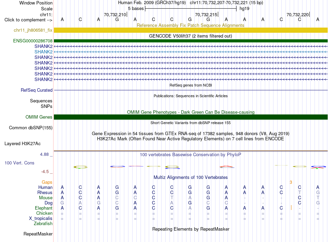Click 'RefSeq genes from NCBI' title

click(191, 85)
